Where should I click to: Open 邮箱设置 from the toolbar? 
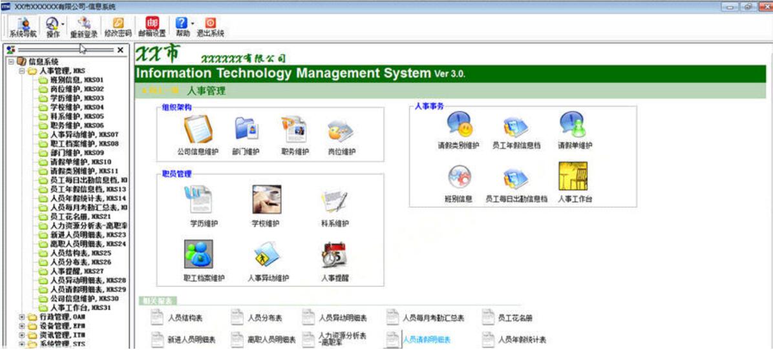pos(152,27)
